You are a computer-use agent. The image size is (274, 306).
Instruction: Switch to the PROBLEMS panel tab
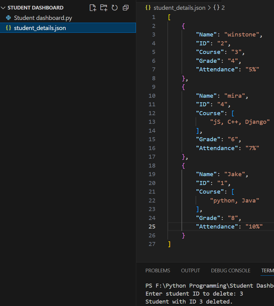click(x=158, y=270)
